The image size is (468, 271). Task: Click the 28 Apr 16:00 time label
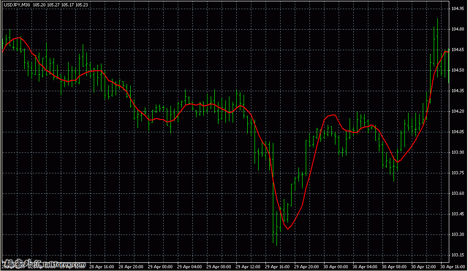tap(102, 267)
